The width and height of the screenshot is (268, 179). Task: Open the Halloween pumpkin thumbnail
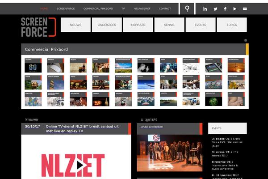point(101,99)
